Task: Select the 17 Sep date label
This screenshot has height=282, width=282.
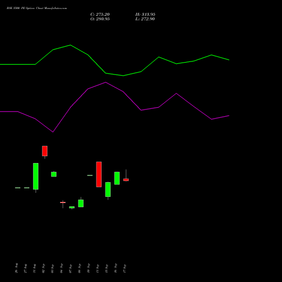Action: [x=125, y=268]
